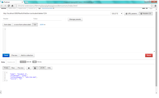Select the form-data body type
159x98 pixels.
(8, 25)
